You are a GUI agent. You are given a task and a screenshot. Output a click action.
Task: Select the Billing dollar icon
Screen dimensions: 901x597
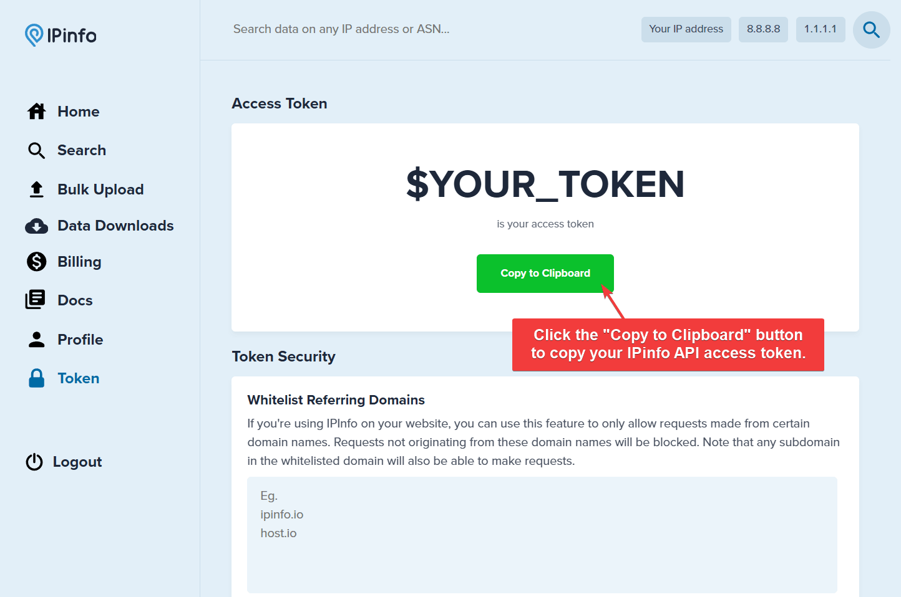click(x=36, y=261)
